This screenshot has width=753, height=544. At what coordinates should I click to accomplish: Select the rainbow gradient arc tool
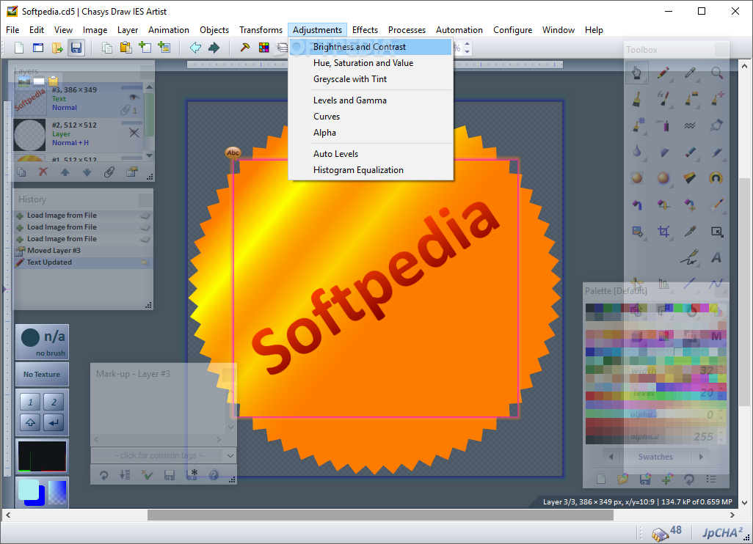click(x=716, y=178)
